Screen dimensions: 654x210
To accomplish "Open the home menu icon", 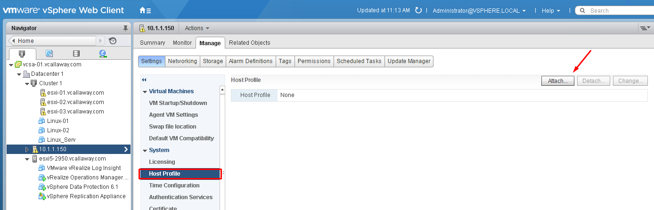I will (145, 10).
